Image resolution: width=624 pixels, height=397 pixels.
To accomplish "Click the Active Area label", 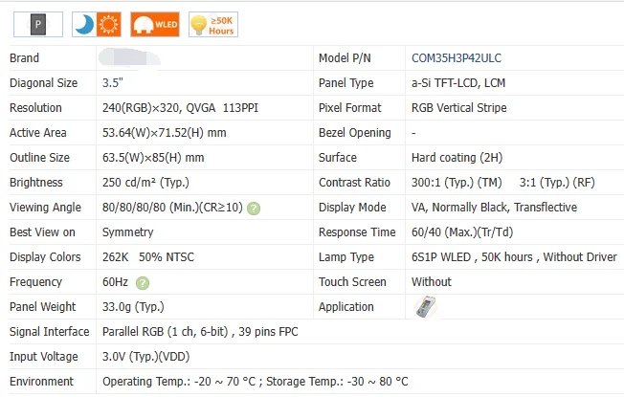I will pyautogui.click(x=38, y=133).
